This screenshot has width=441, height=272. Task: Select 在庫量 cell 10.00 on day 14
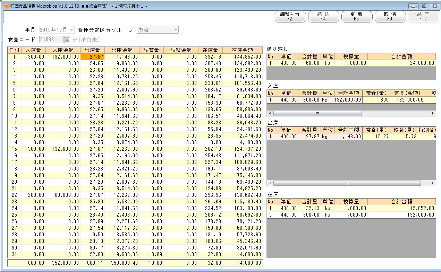tap(210, 142)
